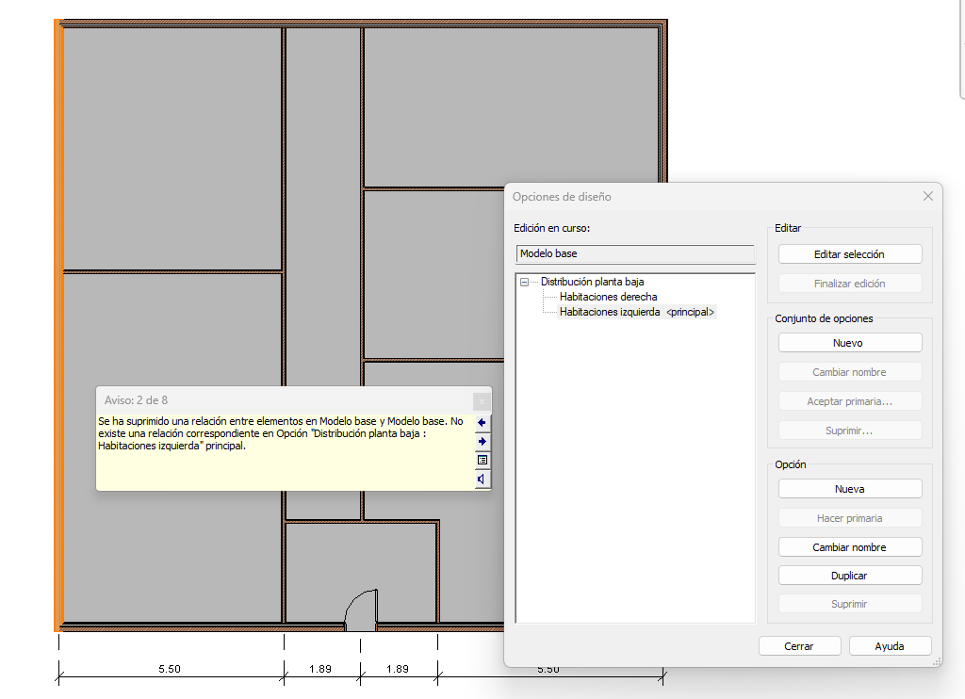This screenshot has height=699, width=965.
Task: Click the Modelo base edition field
Action: [636, 254]
